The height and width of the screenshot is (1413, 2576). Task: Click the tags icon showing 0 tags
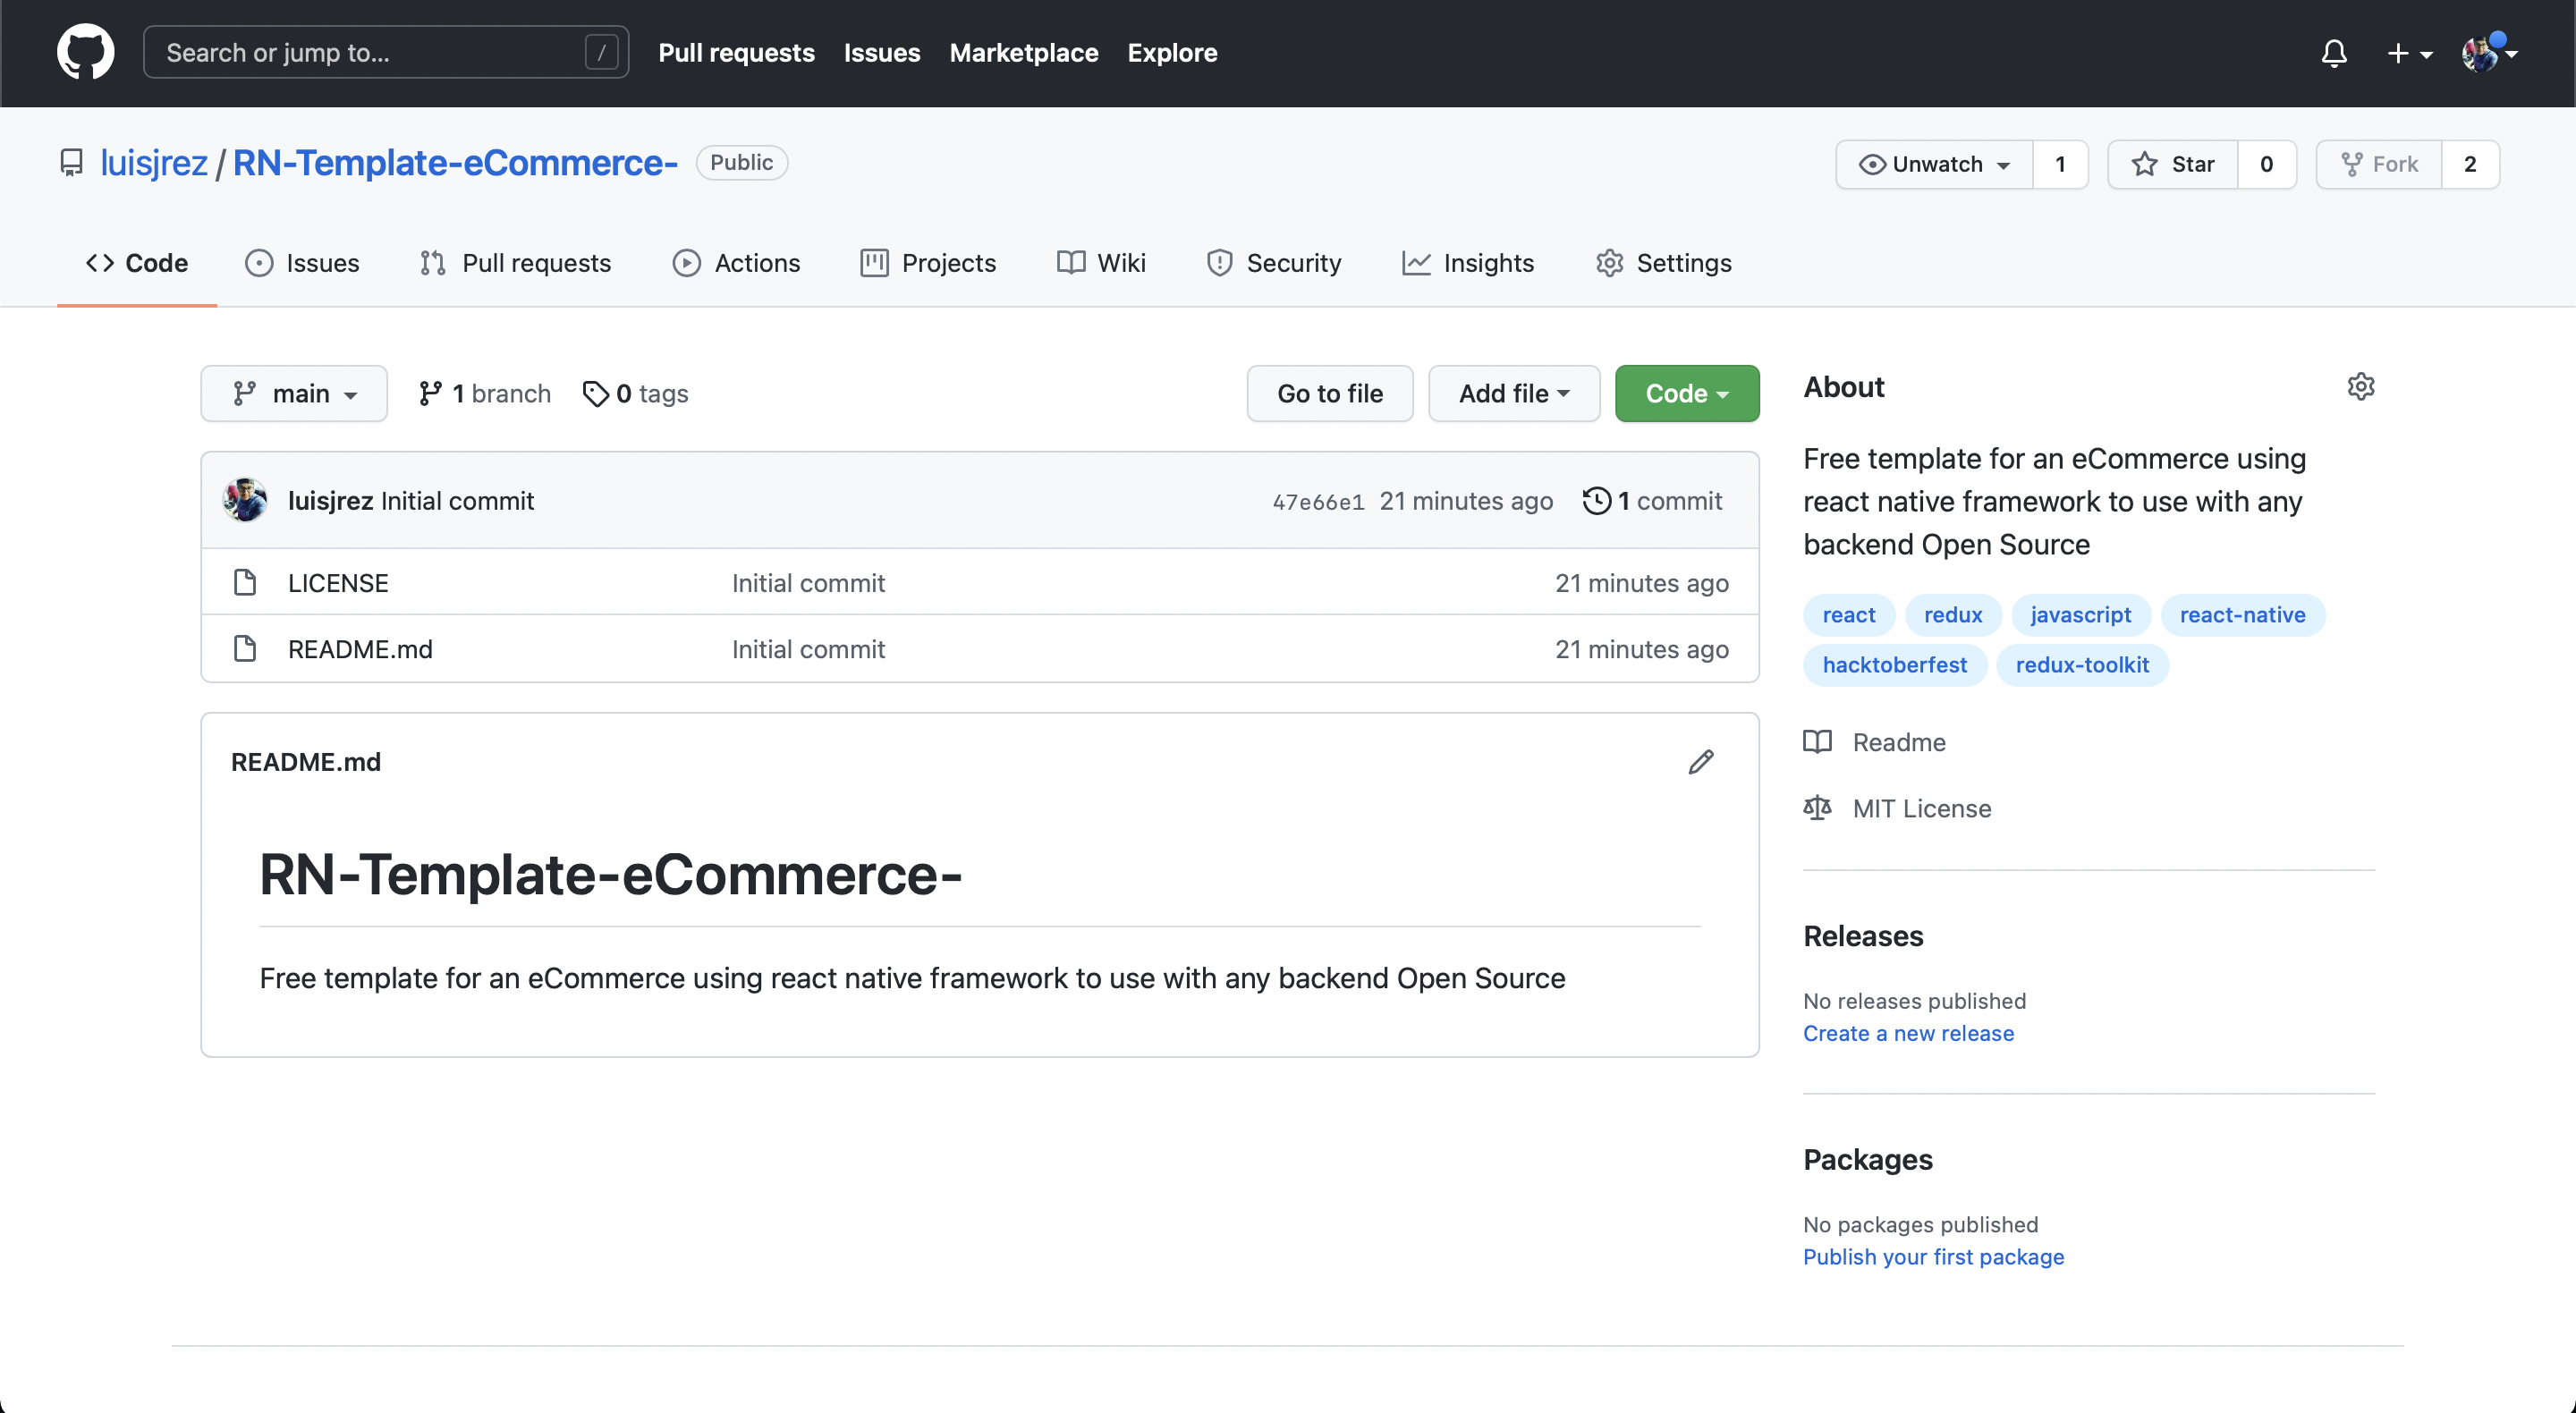point(596,394)
